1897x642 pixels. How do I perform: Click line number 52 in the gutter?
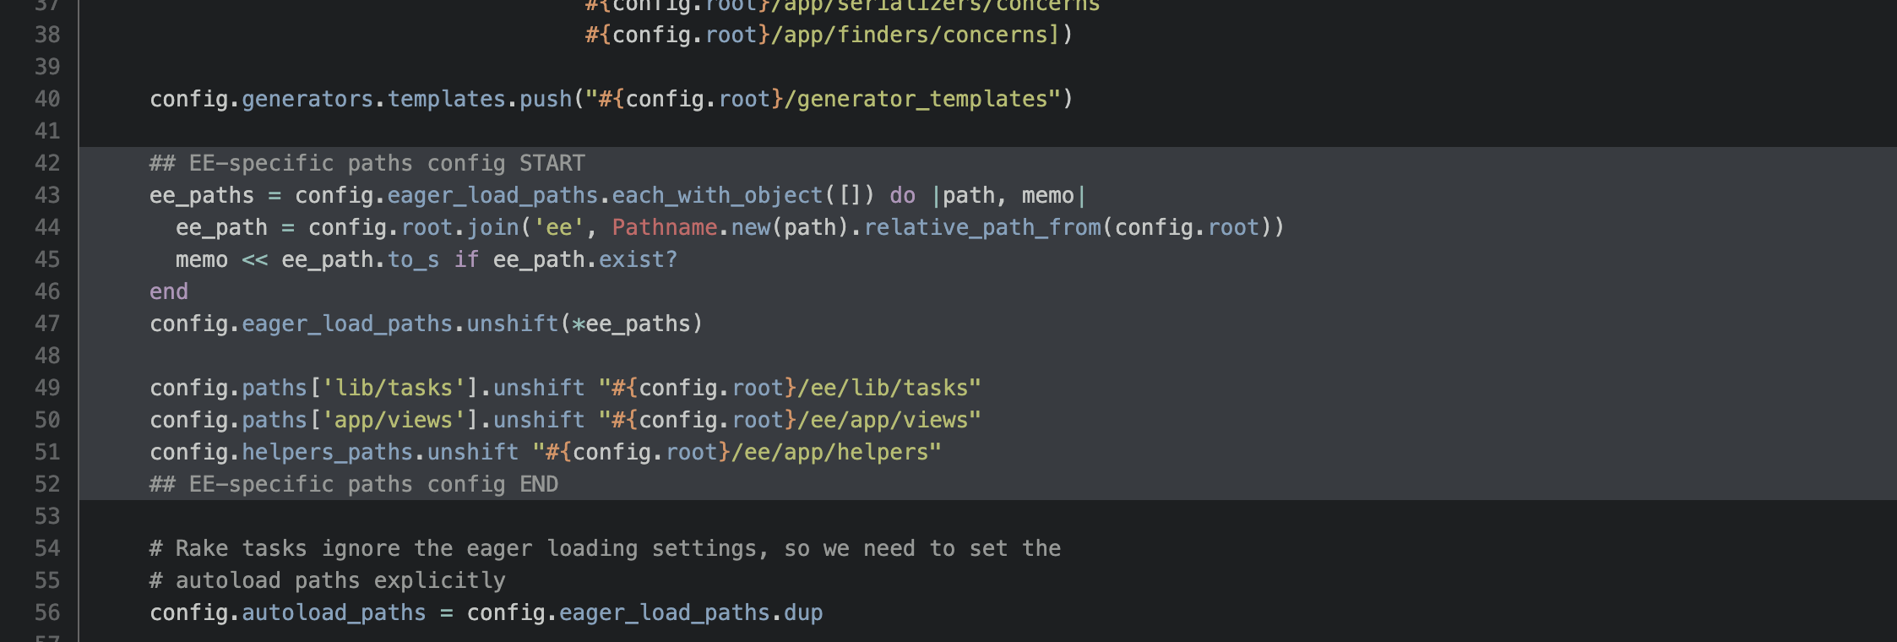[47, 484]
